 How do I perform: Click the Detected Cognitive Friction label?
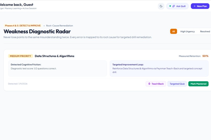(26, 65)
